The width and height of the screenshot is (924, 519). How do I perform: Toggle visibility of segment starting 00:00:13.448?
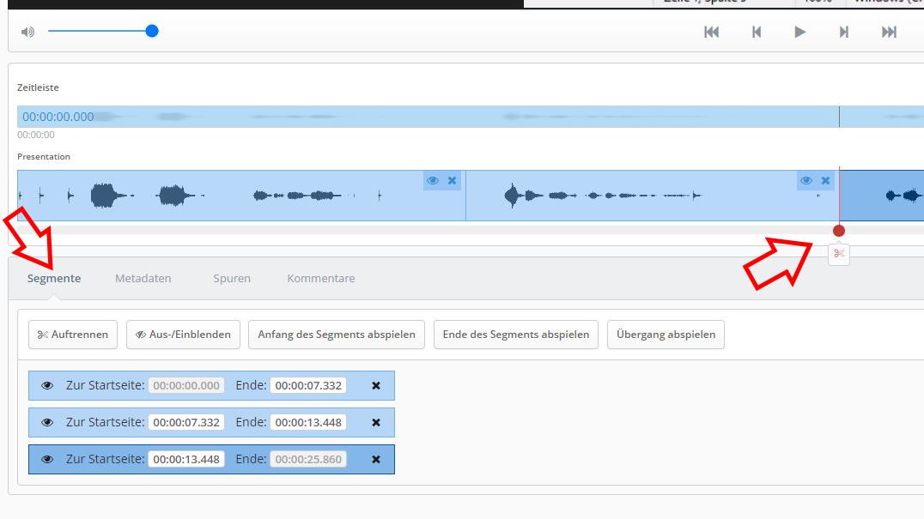(47, 459)
